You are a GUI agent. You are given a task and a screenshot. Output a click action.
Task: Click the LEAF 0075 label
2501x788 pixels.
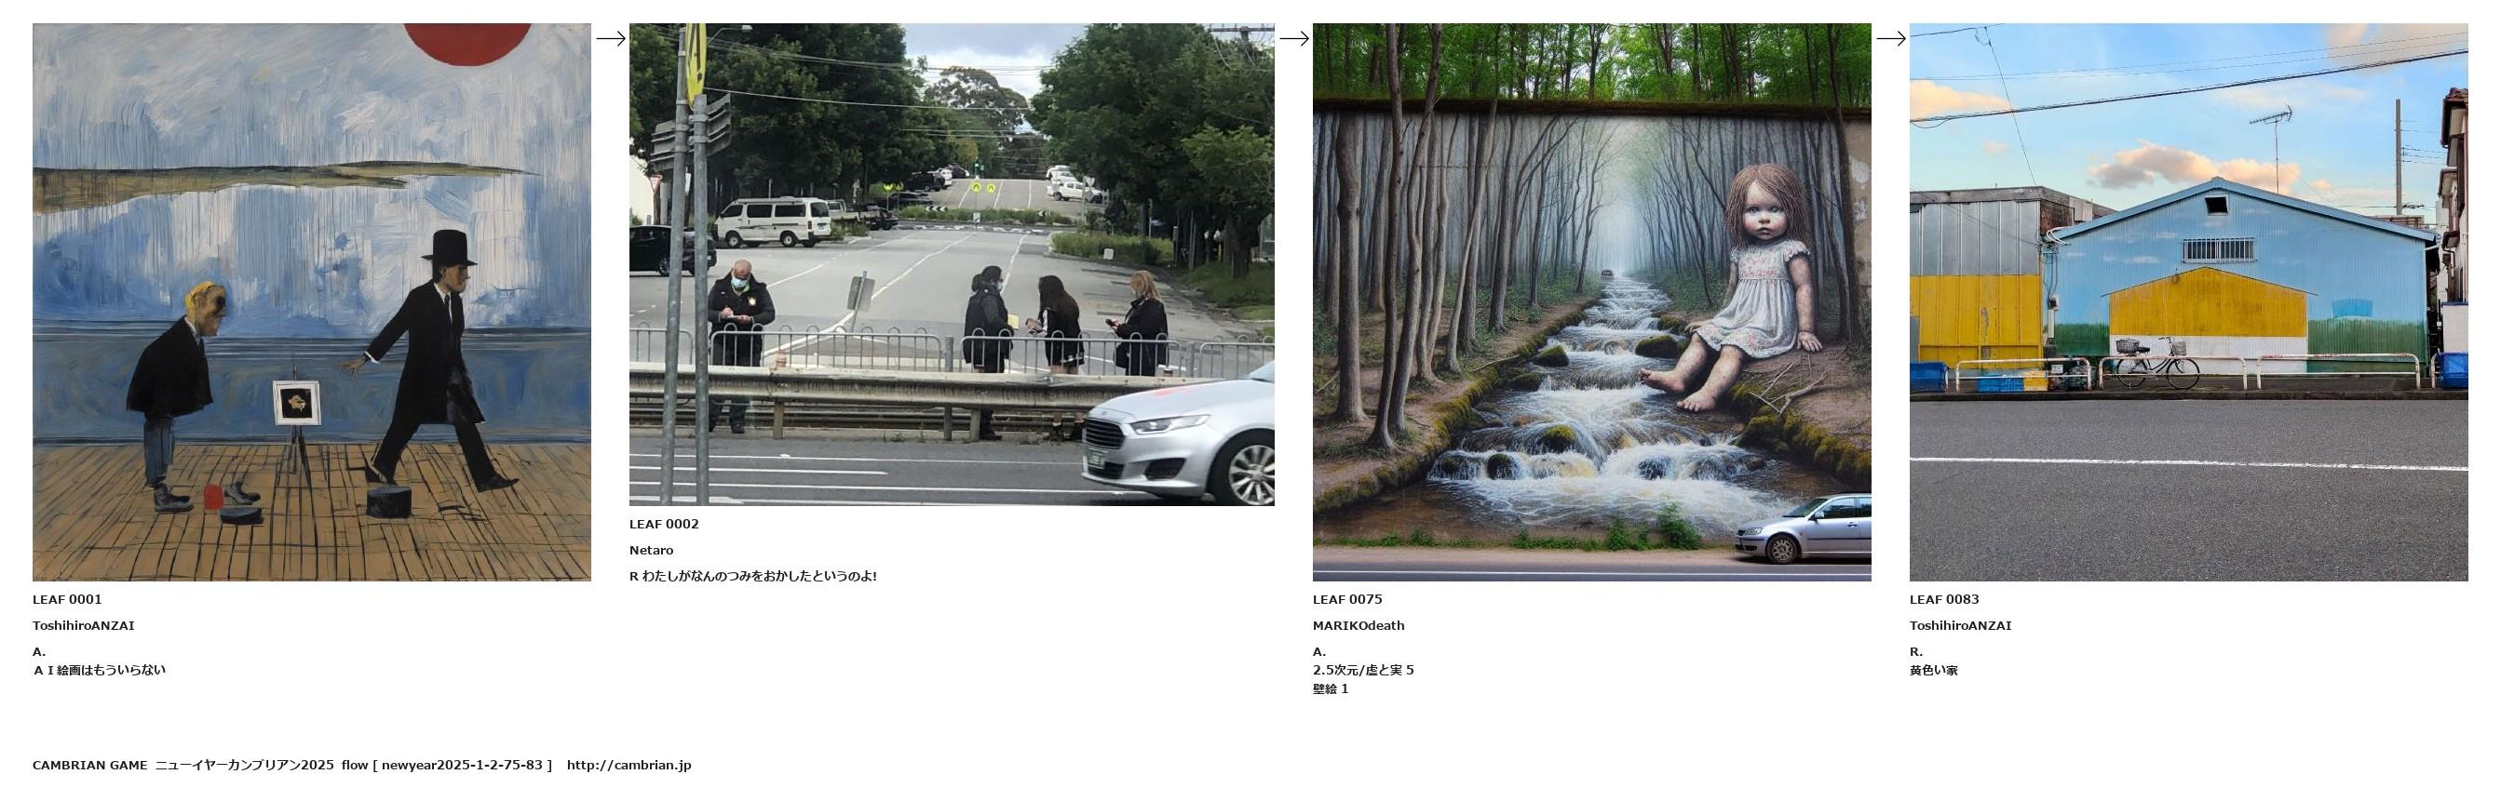pos(1347,600)
